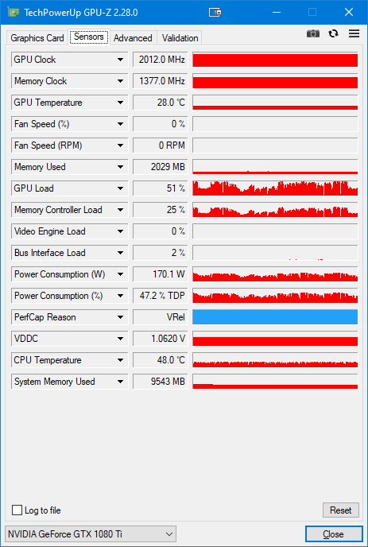Open the CPU Temperature dropdown

pos(120,360)
